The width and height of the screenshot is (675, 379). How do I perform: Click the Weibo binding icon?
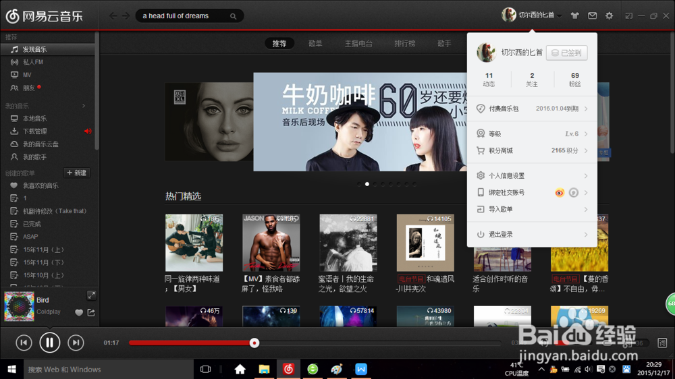point(559,193)
